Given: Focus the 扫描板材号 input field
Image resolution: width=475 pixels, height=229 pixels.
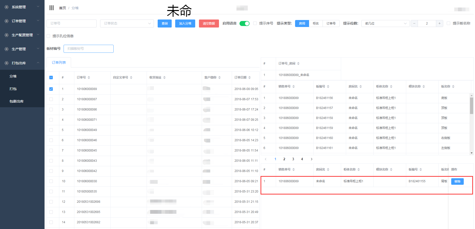Looking at the screenshot, I should click(x=89, y=48).
